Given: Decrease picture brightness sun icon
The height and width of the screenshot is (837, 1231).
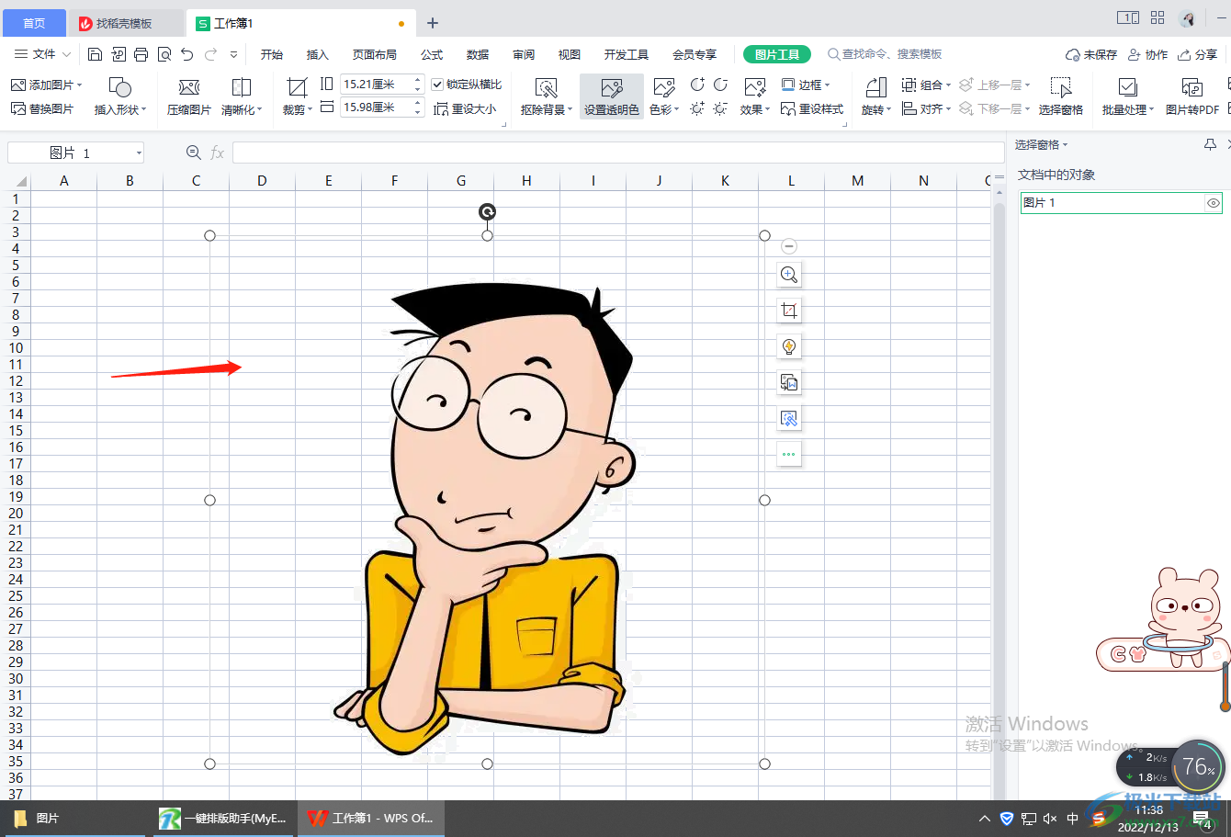Looking at the screenshot, I should (721, 108).
